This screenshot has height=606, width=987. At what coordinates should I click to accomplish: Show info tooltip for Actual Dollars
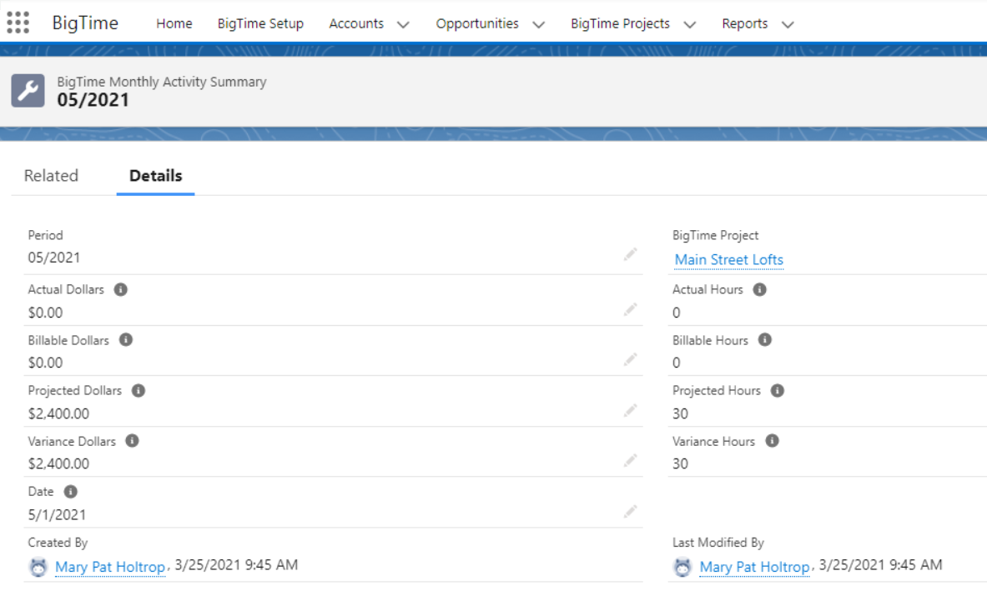pos(120,289)
